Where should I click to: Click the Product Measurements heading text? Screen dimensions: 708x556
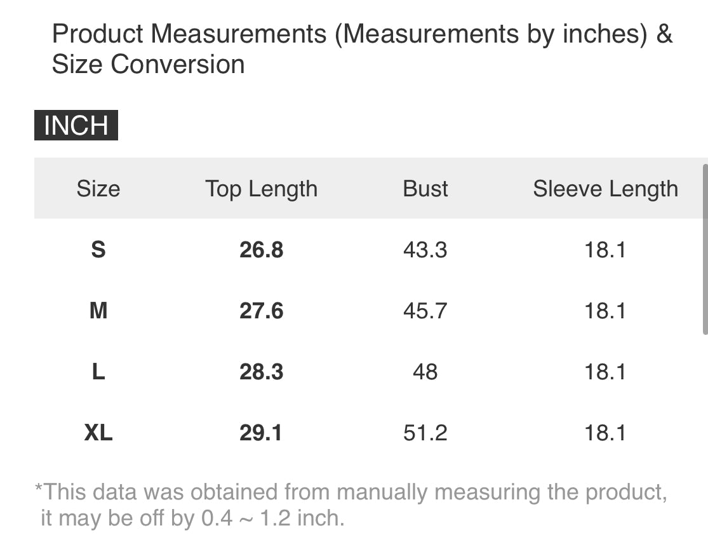tap(362, 49)
